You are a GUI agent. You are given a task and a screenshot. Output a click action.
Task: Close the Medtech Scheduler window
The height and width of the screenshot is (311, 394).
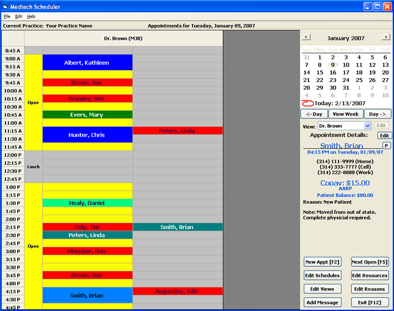tap(387, 7)
